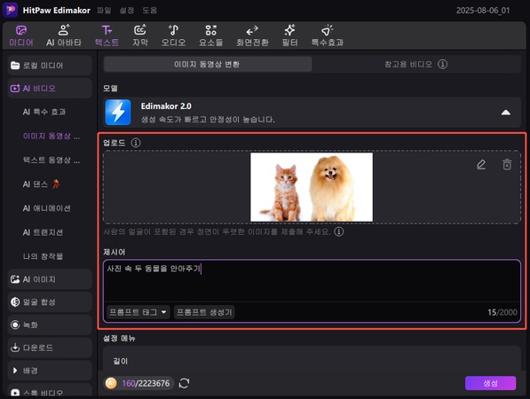Open AI 특수 효과 sidebar item
The width and height of the screenshot is (530, 399).
(44, 112)
